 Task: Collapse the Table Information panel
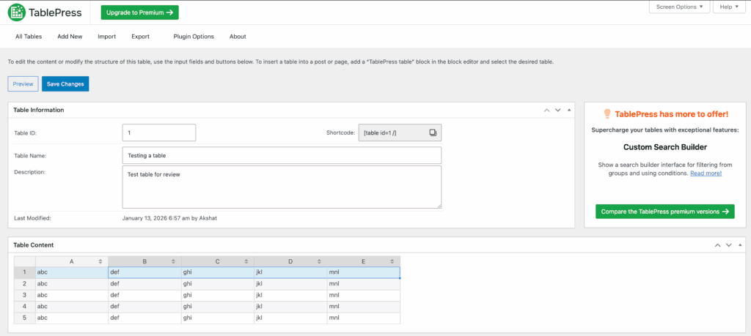569,110
